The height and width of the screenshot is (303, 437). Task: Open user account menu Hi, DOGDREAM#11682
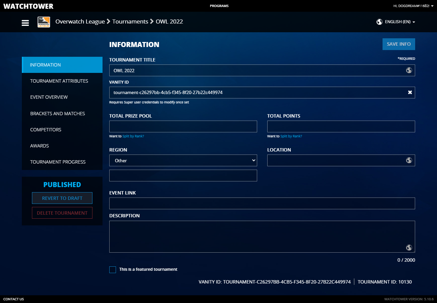point(413,6)
